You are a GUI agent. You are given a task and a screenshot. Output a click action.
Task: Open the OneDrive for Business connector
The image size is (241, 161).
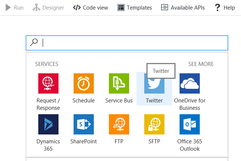coord(189,83)
